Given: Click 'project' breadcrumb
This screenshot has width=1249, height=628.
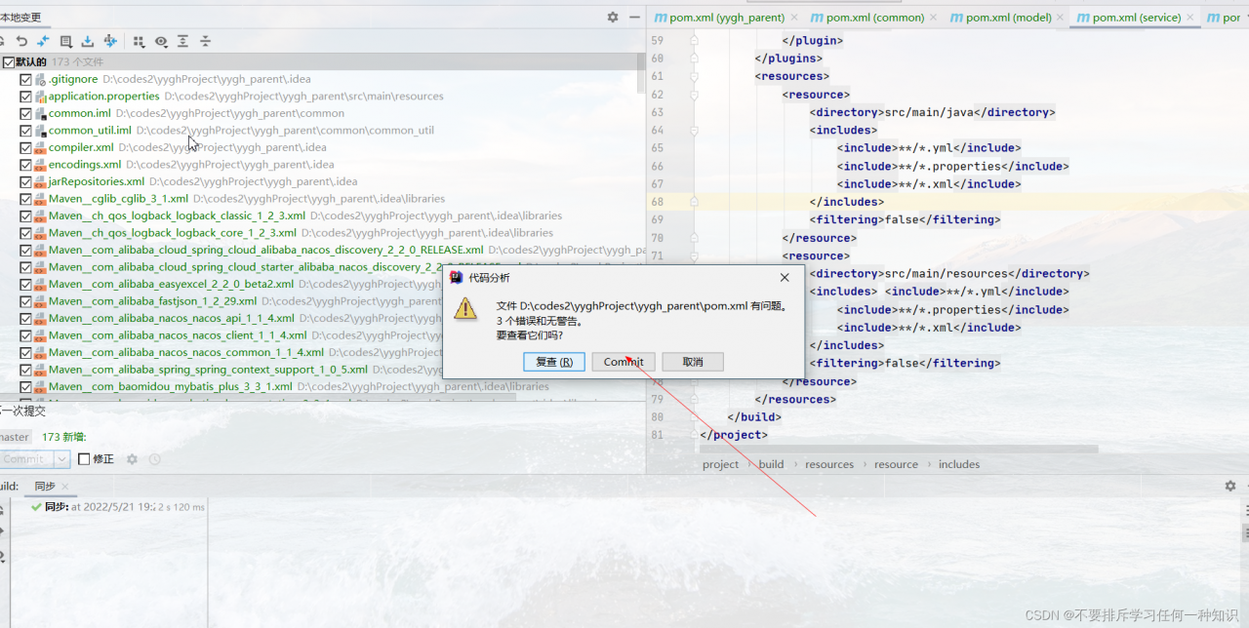Looking at the screenshot, I should (x=720, y=464).
